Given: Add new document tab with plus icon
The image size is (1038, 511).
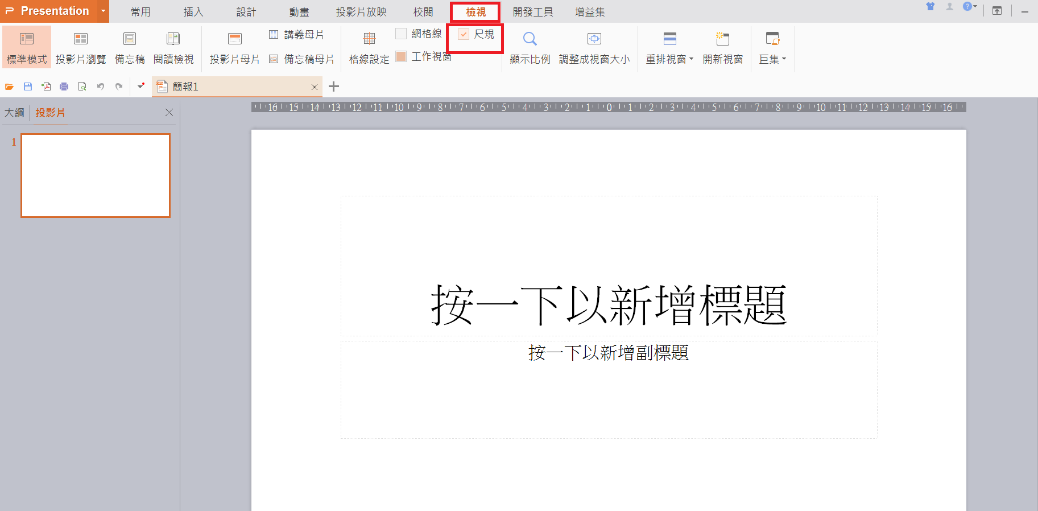Looking at the screenshot, I should (x=334, y=86).
